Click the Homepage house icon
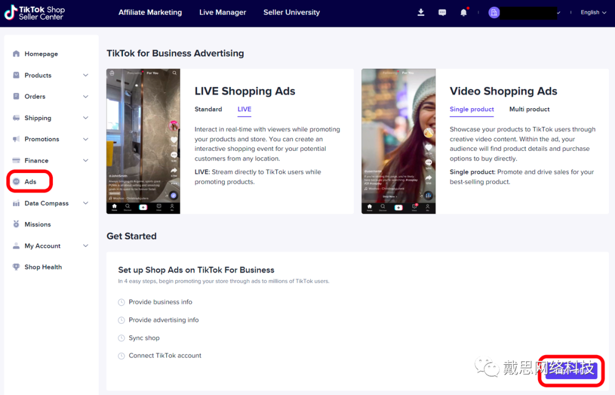Screen dimensions: 615x395 tap(16, 54)
